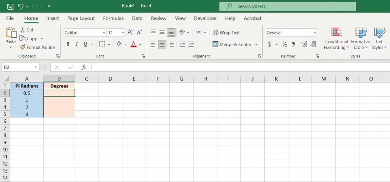Screen dimensions: 390x182
Task: Switch to the Page Layout tab
Action: pyautogui.click(x=81, y=18)
